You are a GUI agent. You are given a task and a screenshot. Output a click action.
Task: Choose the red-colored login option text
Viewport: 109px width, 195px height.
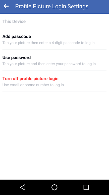coord(30,79)
